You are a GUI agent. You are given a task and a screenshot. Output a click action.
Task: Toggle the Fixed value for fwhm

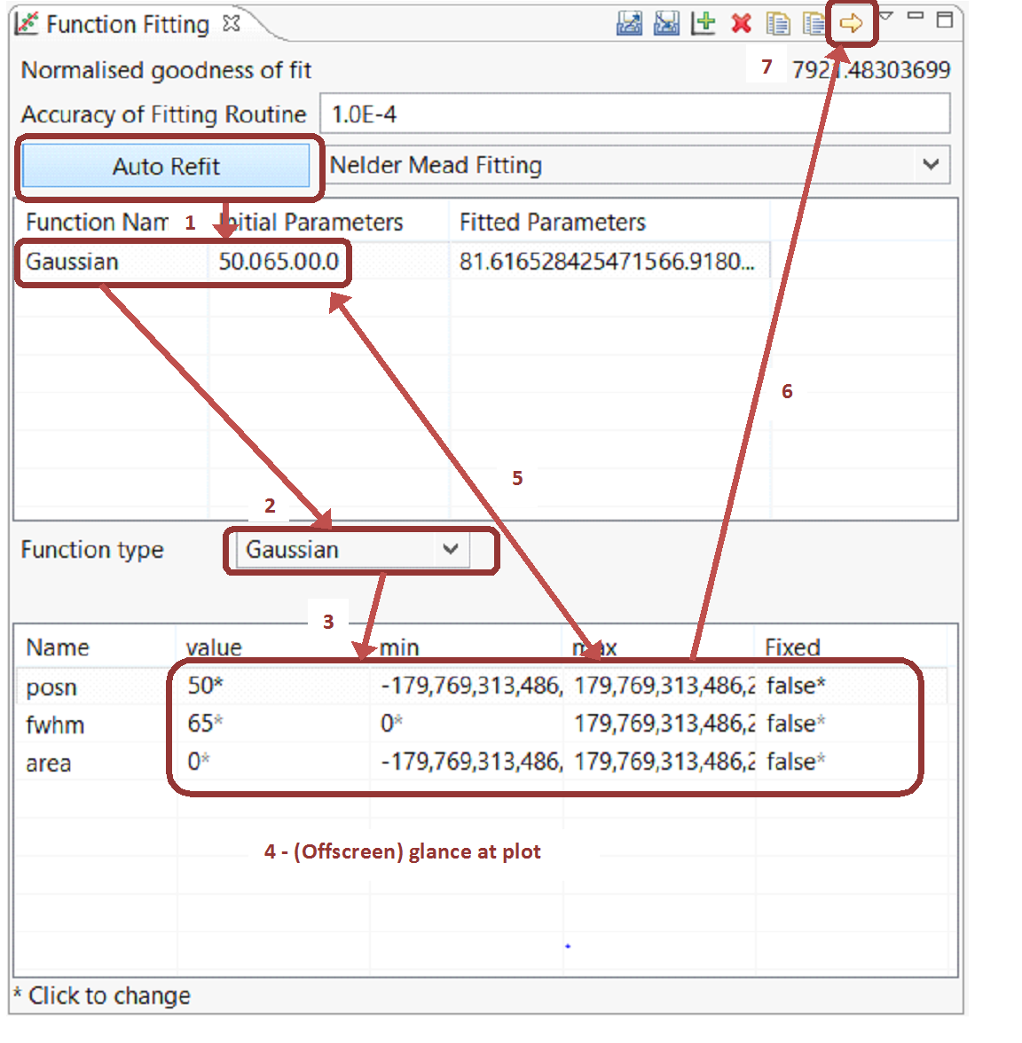tap(795, 724)
